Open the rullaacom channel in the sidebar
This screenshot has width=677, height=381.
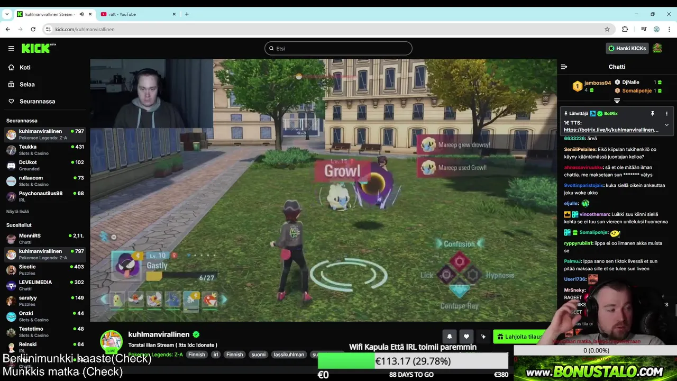[x=45, y=181]
